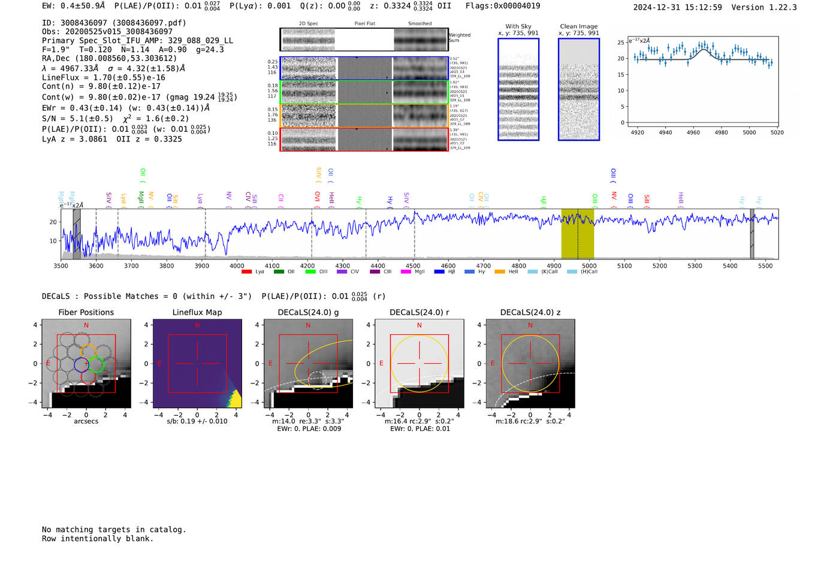839x571 pixels.
Task: Open the With Sky cutout image
Action: (518, 89)
